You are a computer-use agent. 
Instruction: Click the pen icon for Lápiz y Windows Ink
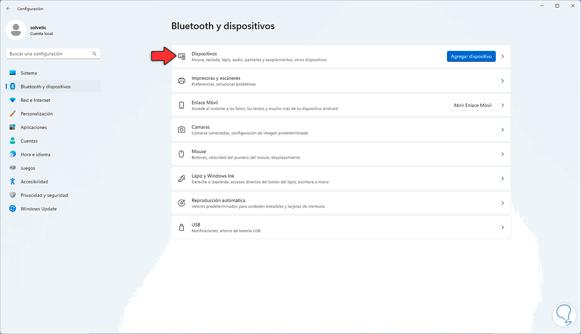(182, 179)
